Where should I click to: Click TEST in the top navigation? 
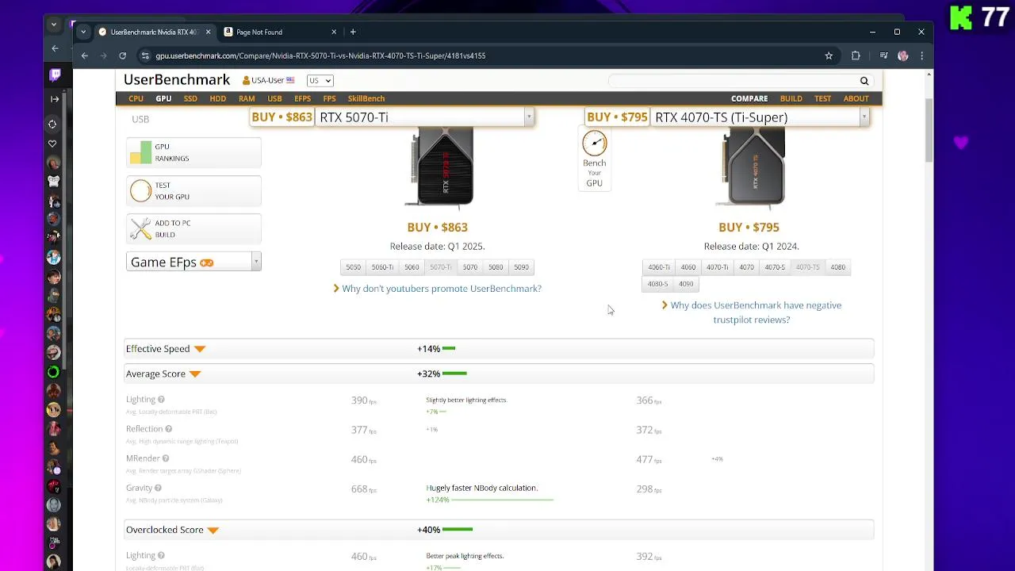tap(822, 98)
